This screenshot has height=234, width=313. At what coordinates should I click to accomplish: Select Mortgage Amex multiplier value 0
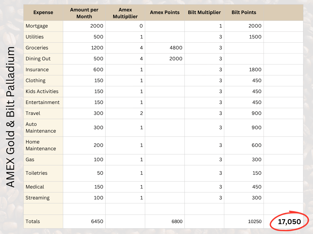(x=141, y=26)
